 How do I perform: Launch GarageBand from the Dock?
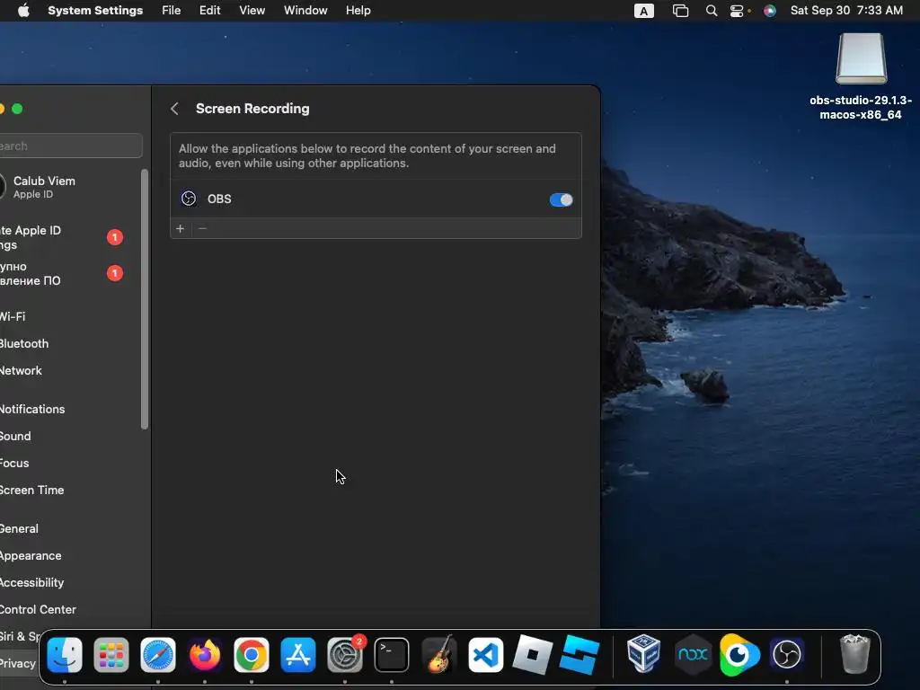tap(438, 655)
